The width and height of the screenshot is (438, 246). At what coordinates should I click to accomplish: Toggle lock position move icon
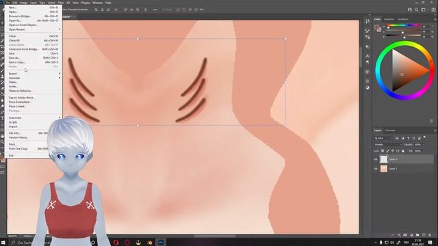click(393, 151)
